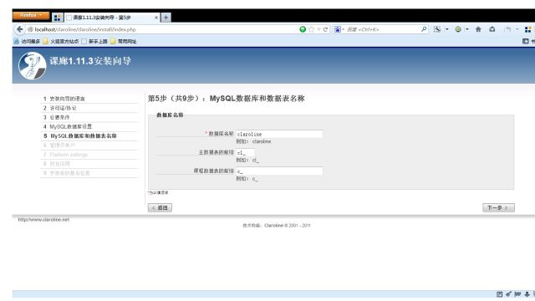Open the first bookmark with blue icon

tap(27, 41)
